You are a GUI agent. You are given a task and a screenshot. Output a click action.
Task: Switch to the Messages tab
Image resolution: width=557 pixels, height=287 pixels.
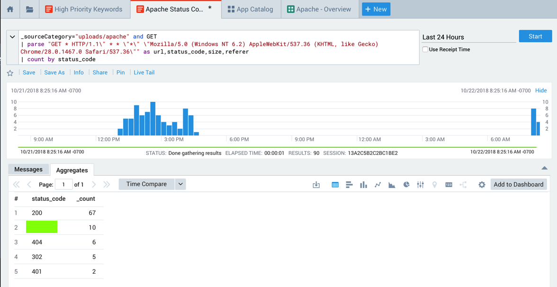28,170
